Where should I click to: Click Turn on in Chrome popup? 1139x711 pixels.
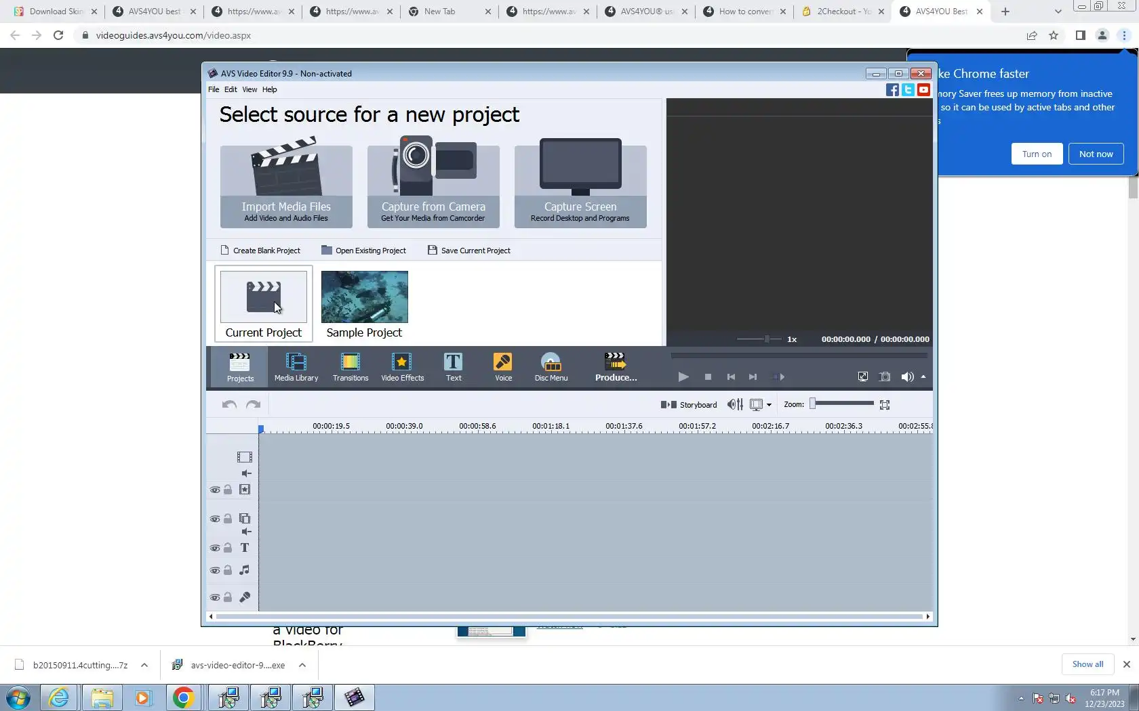(1037, 154)
